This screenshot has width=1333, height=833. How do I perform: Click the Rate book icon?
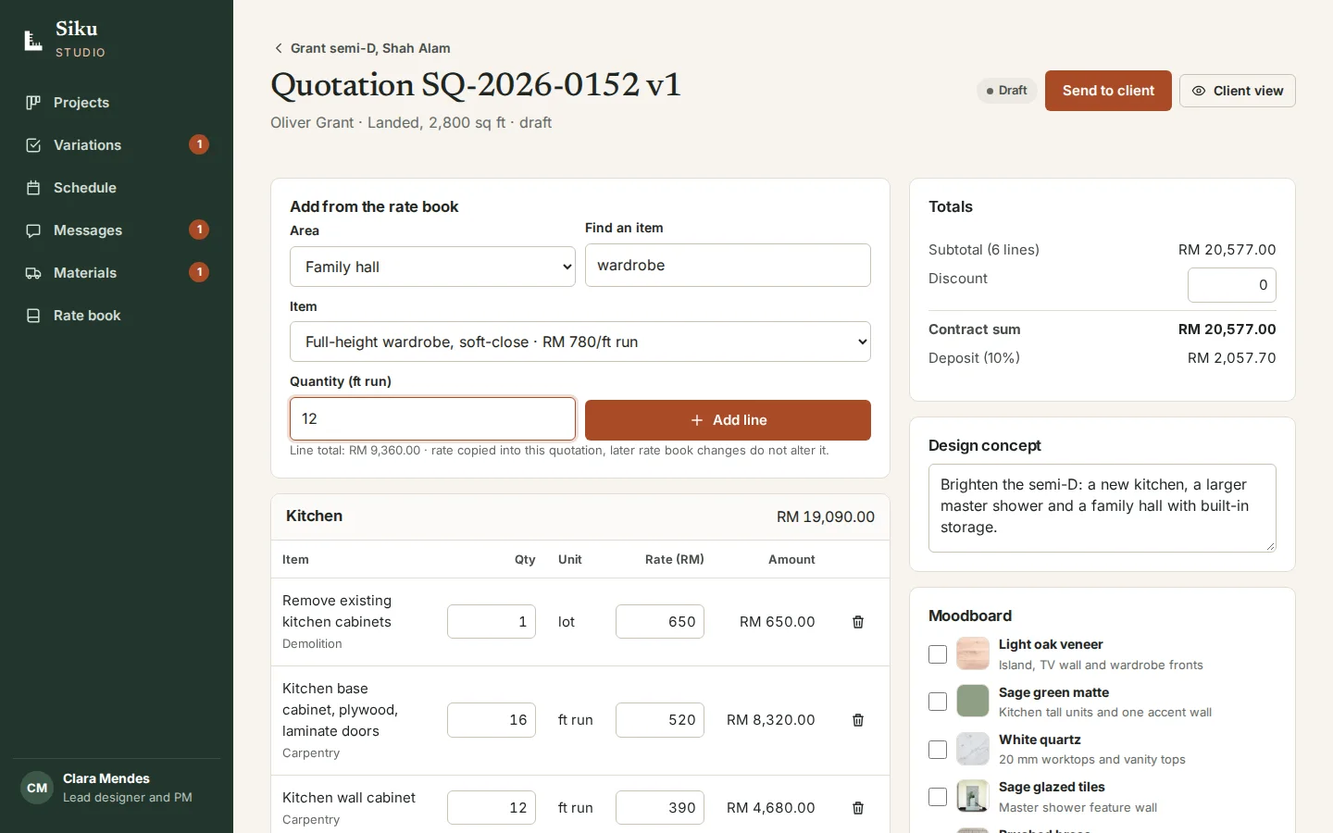point(33,316)
